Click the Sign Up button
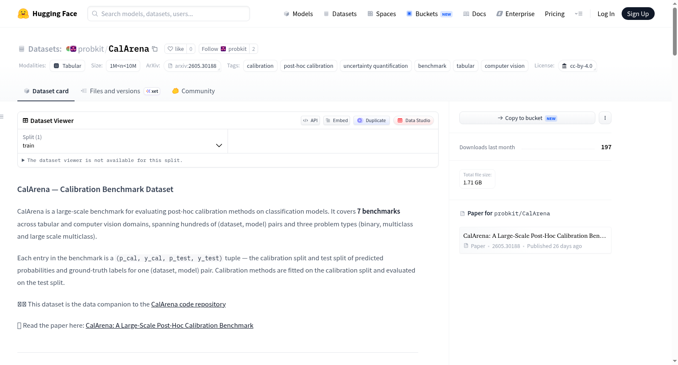Viewport: 678px width, 365px height. [638, 14]
